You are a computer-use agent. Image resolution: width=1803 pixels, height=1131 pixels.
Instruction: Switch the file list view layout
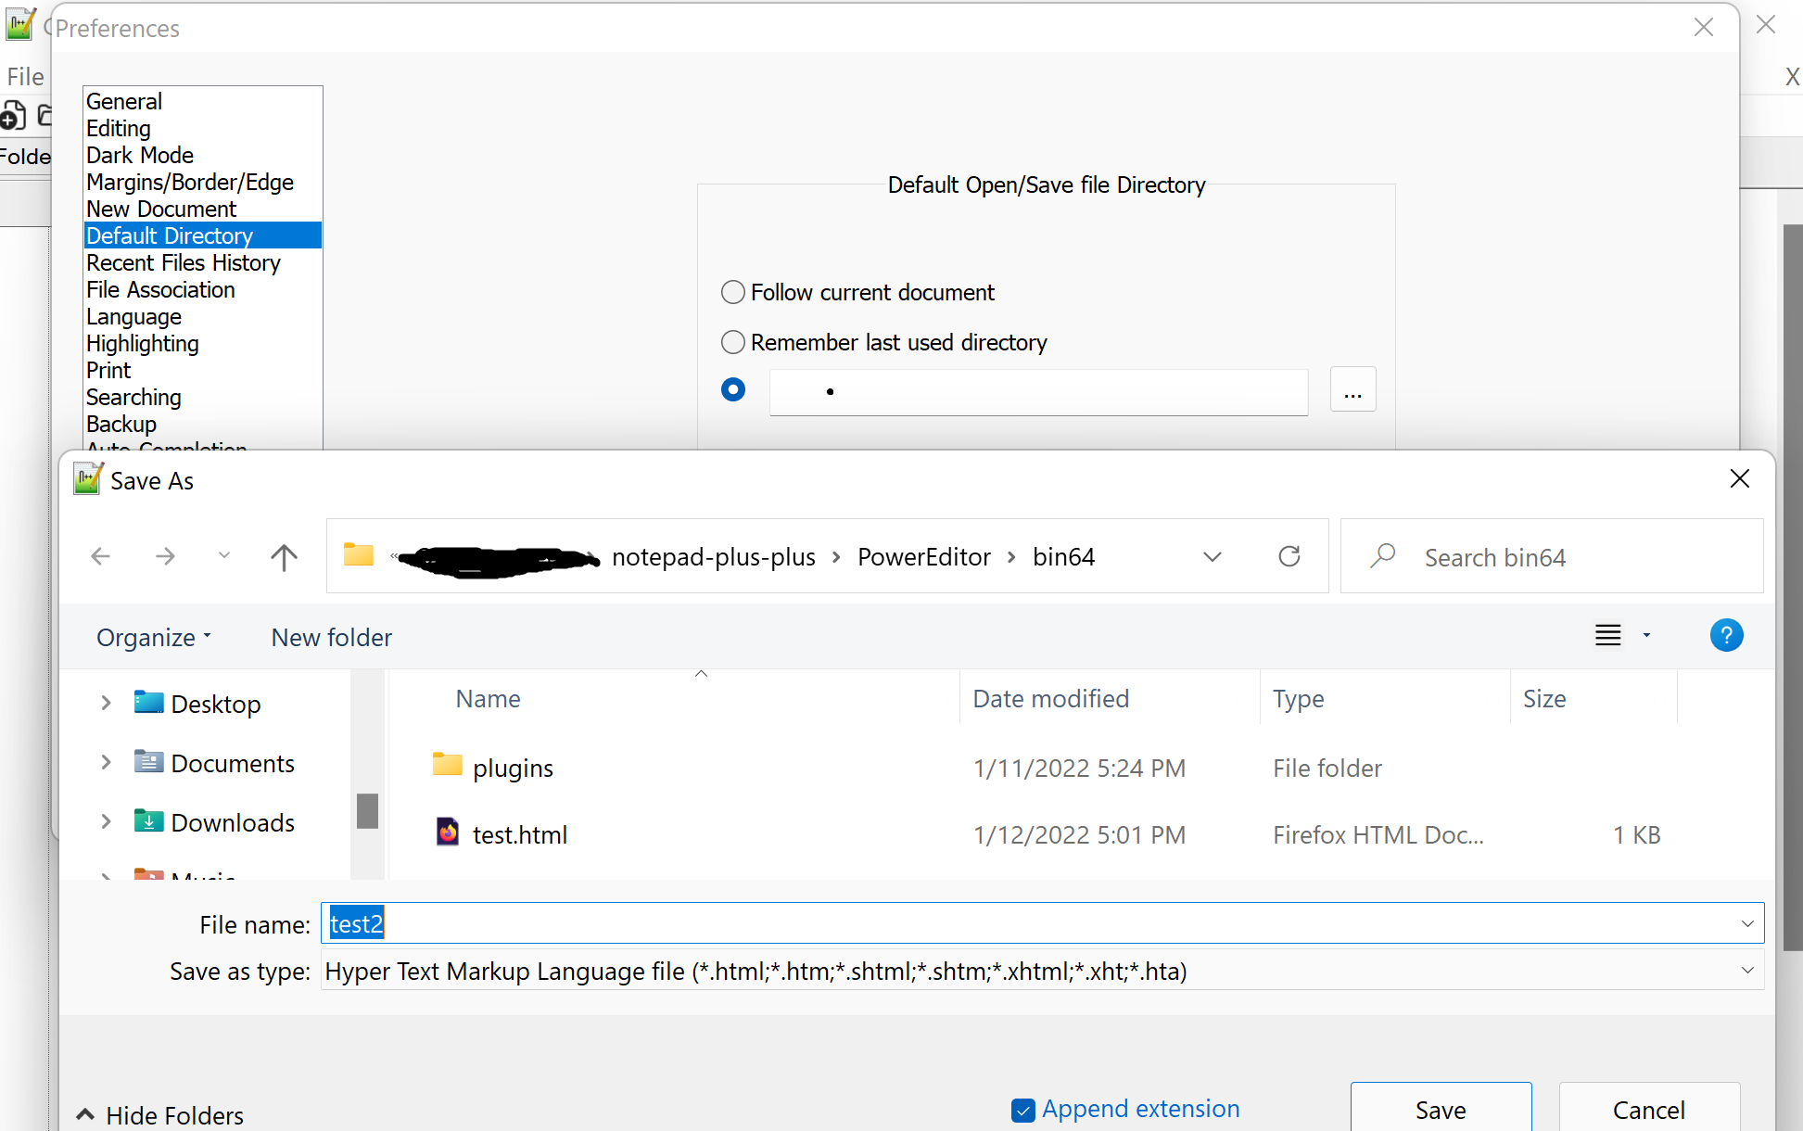[1606, 635]
